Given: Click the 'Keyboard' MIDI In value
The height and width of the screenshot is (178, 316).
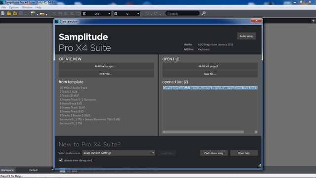Looking at the screenshot, I should click(x=203, y=49).
